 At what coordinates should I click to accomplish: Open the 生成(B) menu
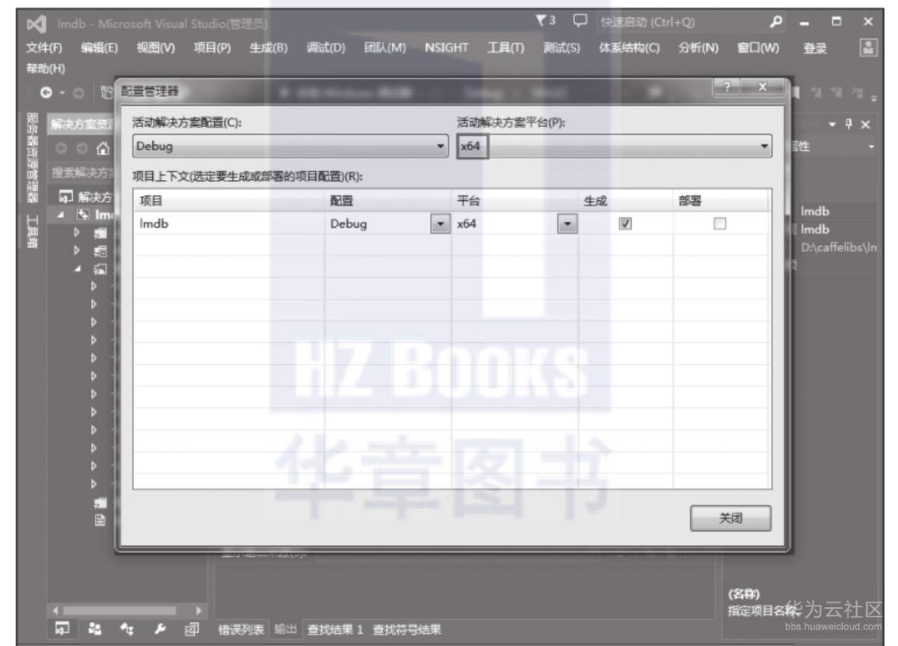(269, 47)
